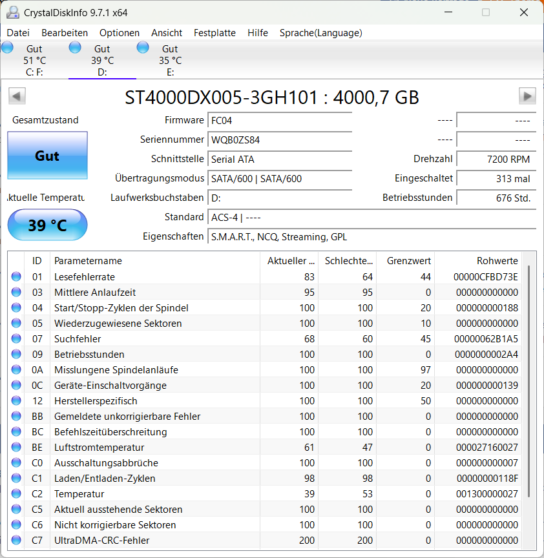
Task: Click status orb of Wiederzugewiesene Sektoren row
Action: click(16, 323)
